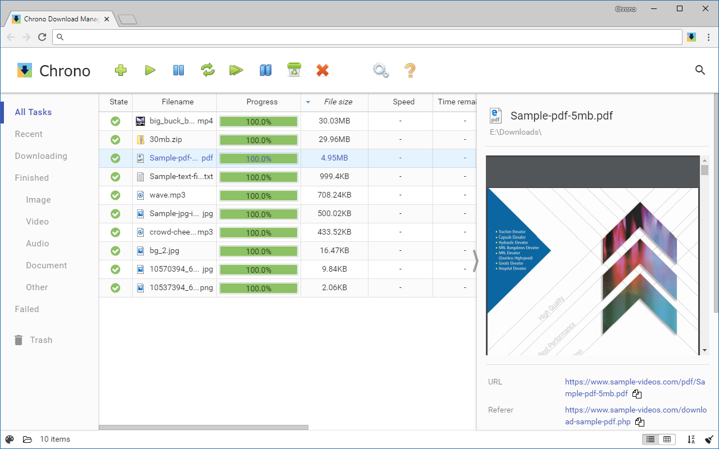The width and height of the screenshot is (719, 449).
Task: Select the Video category in sidebar
Action: (x=37, y=222)
